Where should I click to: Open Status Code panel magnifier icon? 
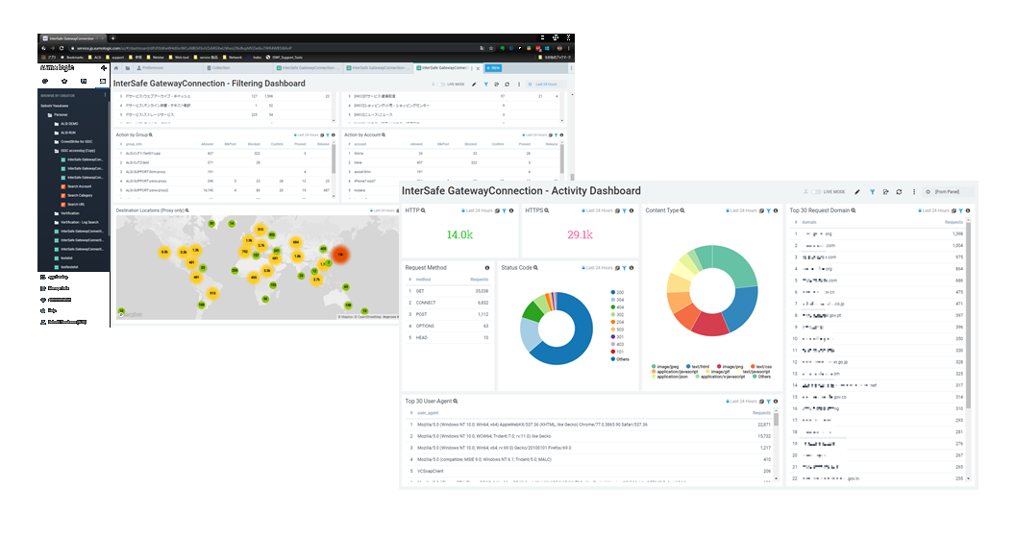click(535, 267)
